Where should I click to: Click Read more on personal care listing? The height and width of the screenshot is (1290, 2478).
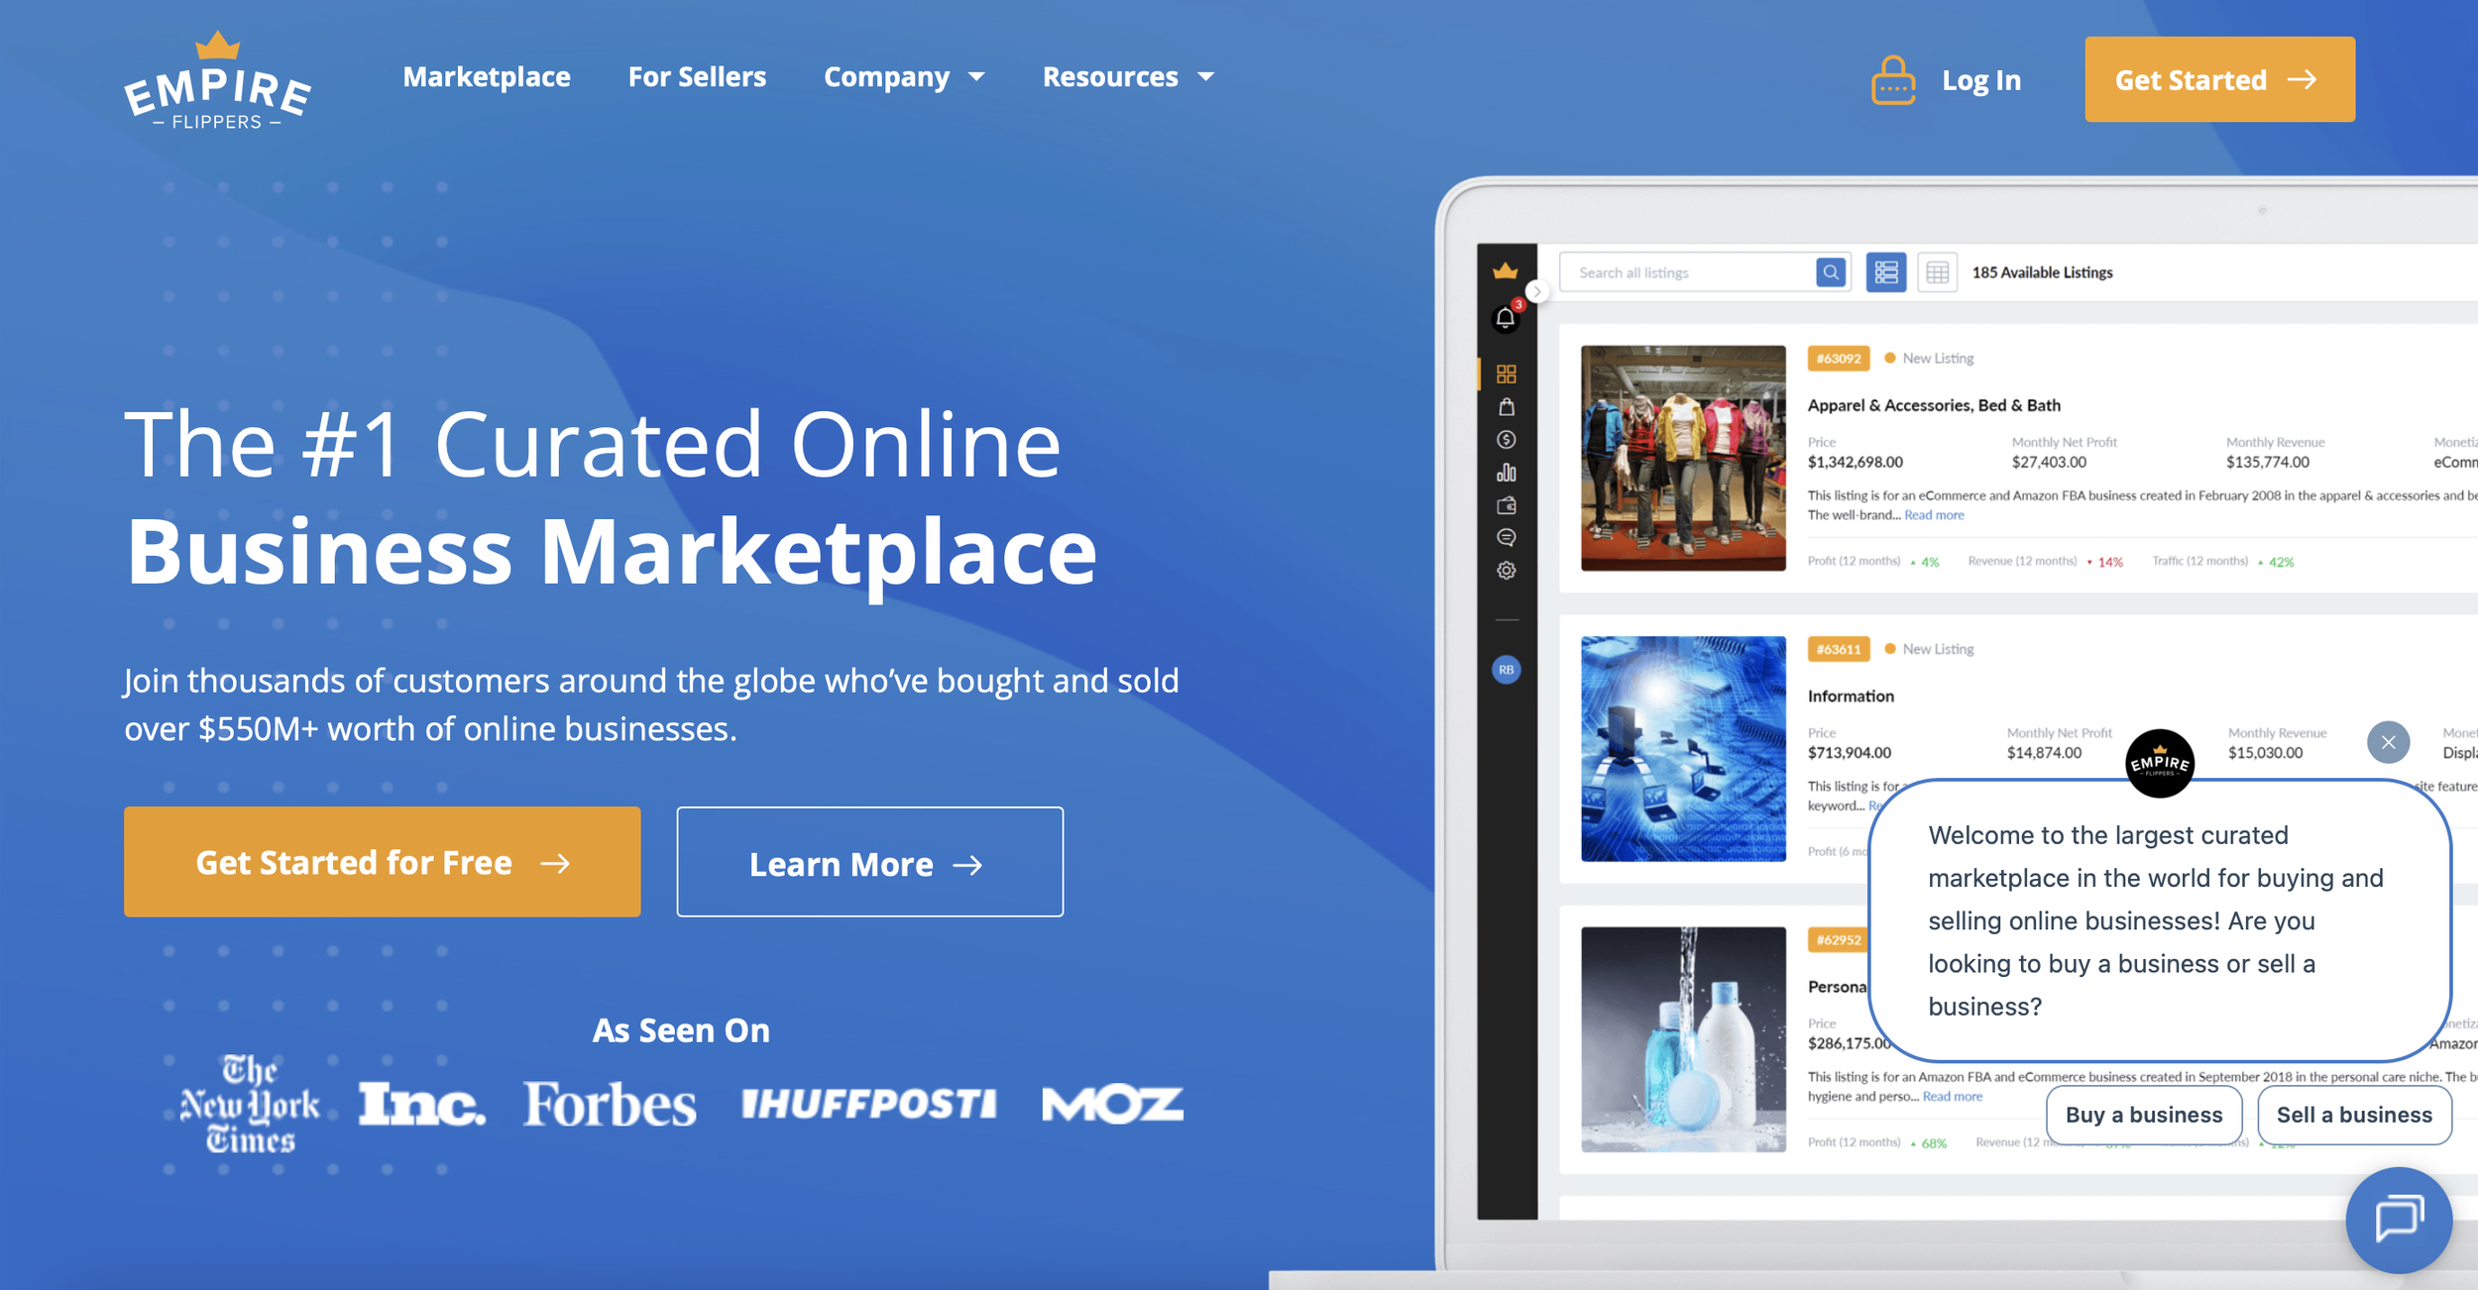(1952, 1097)
